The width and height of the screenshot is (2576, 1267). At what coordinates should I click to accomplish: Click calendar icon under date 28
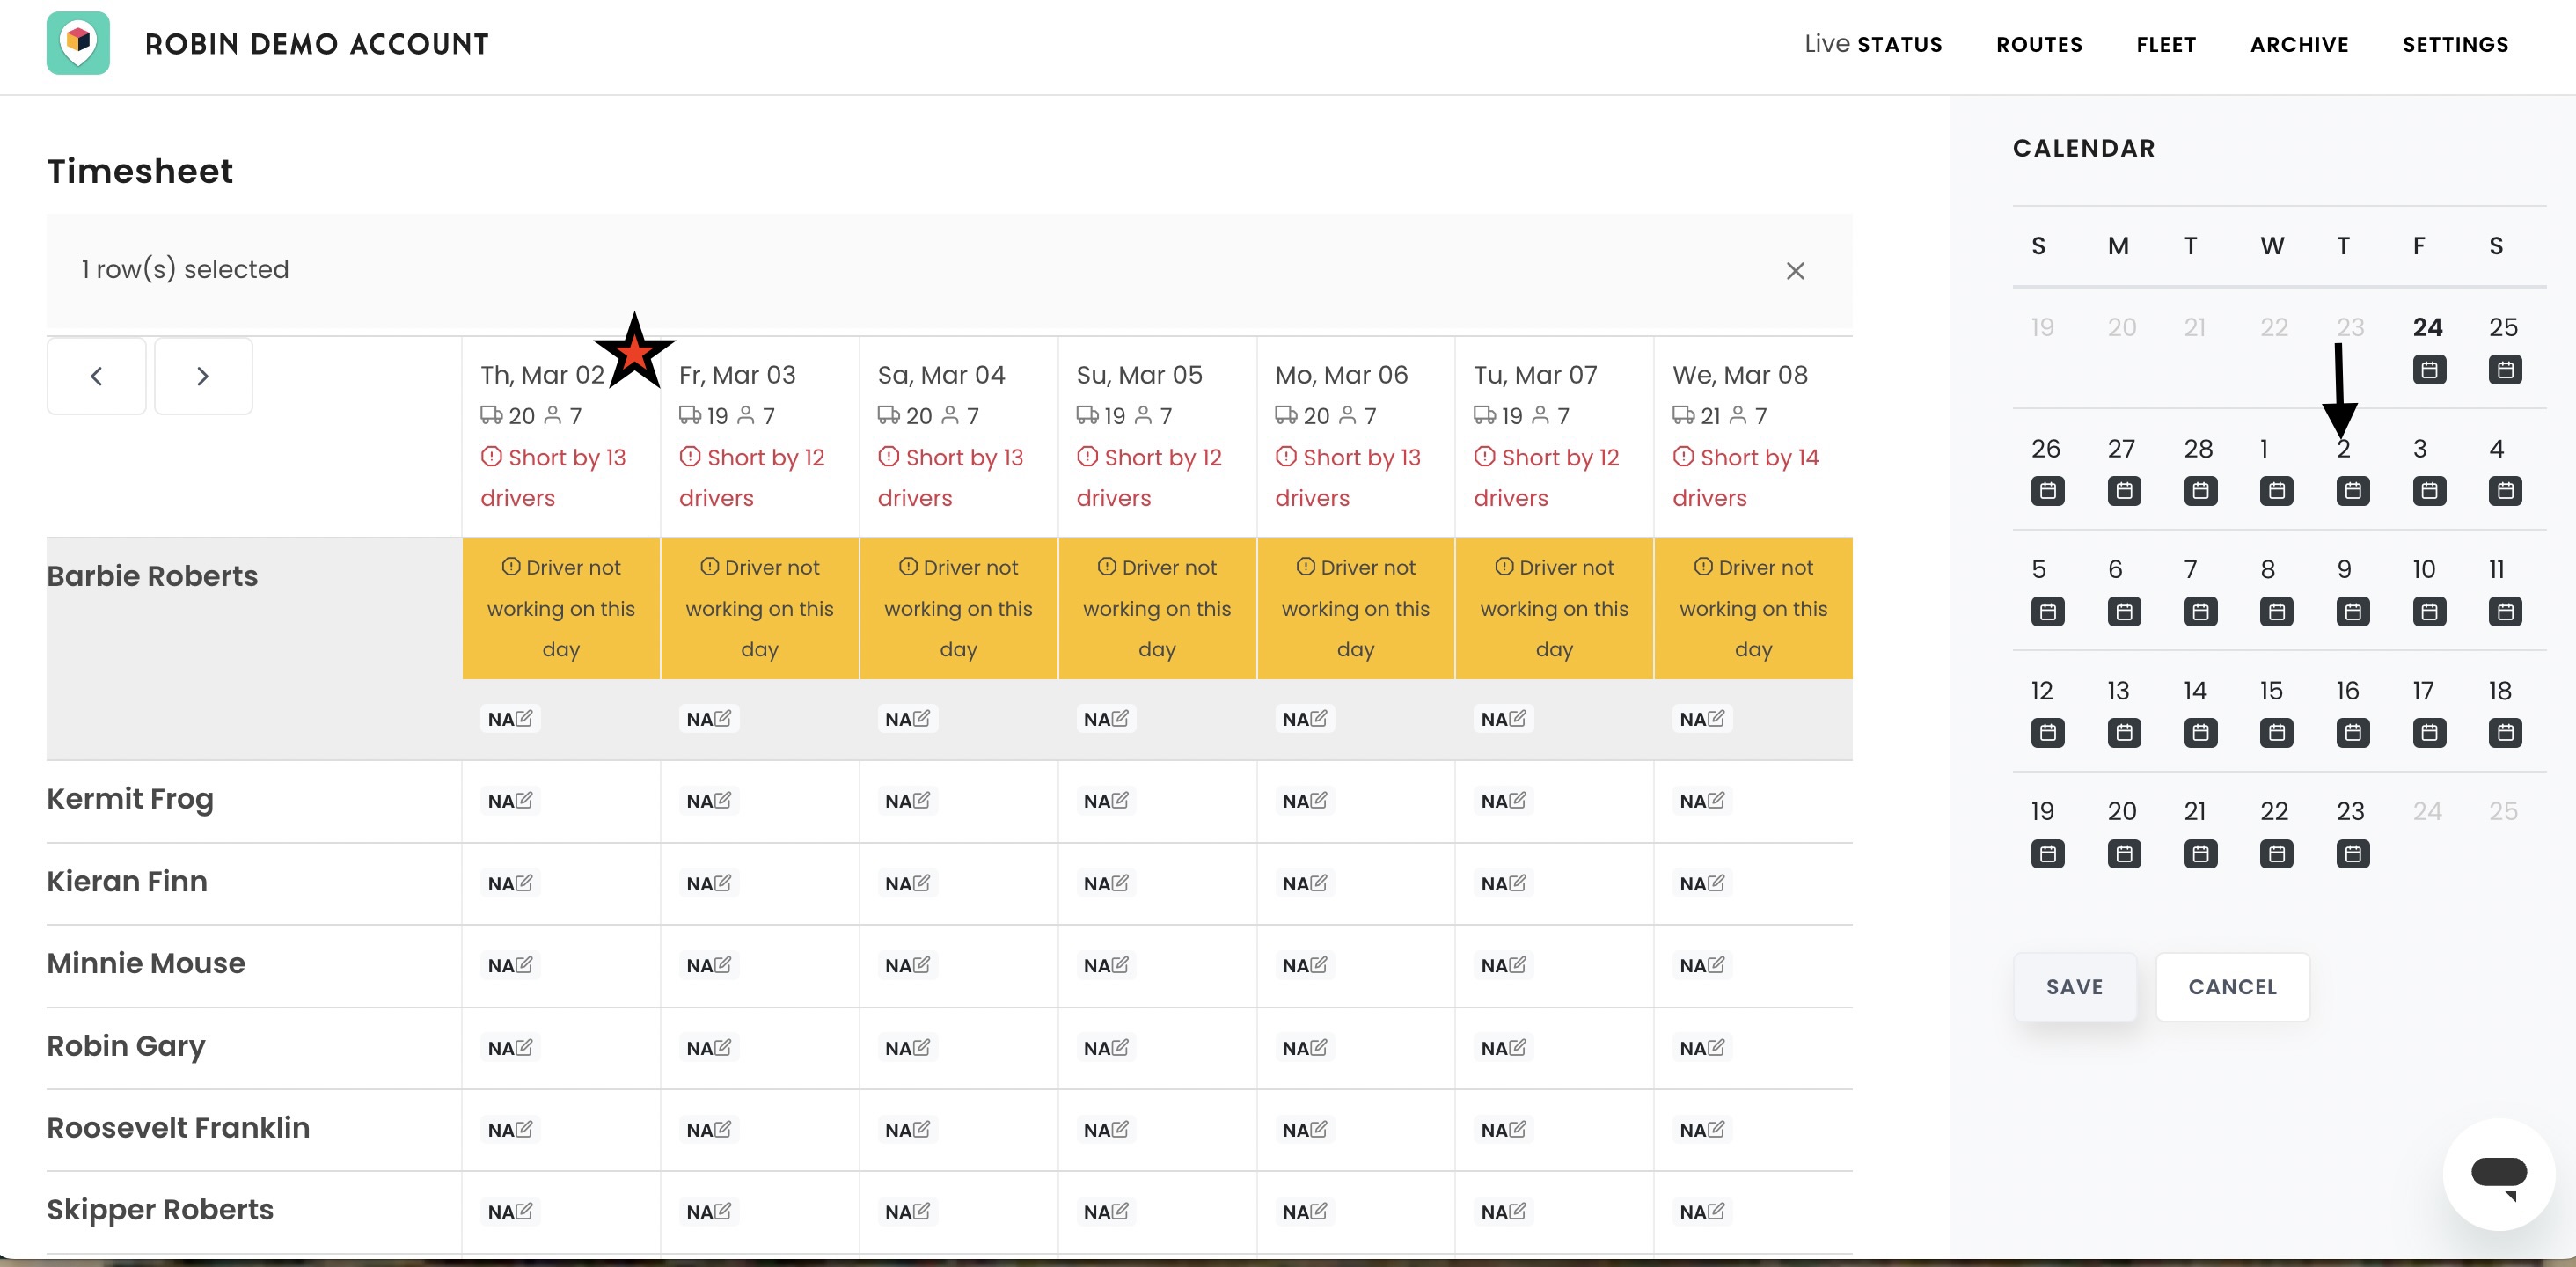[x=2200, y=491]
